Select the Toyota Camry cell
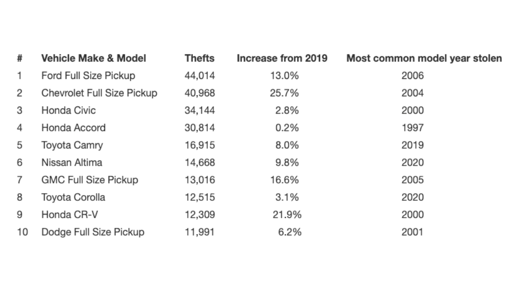Screen dimensions: 511x287 click(72, 145)
